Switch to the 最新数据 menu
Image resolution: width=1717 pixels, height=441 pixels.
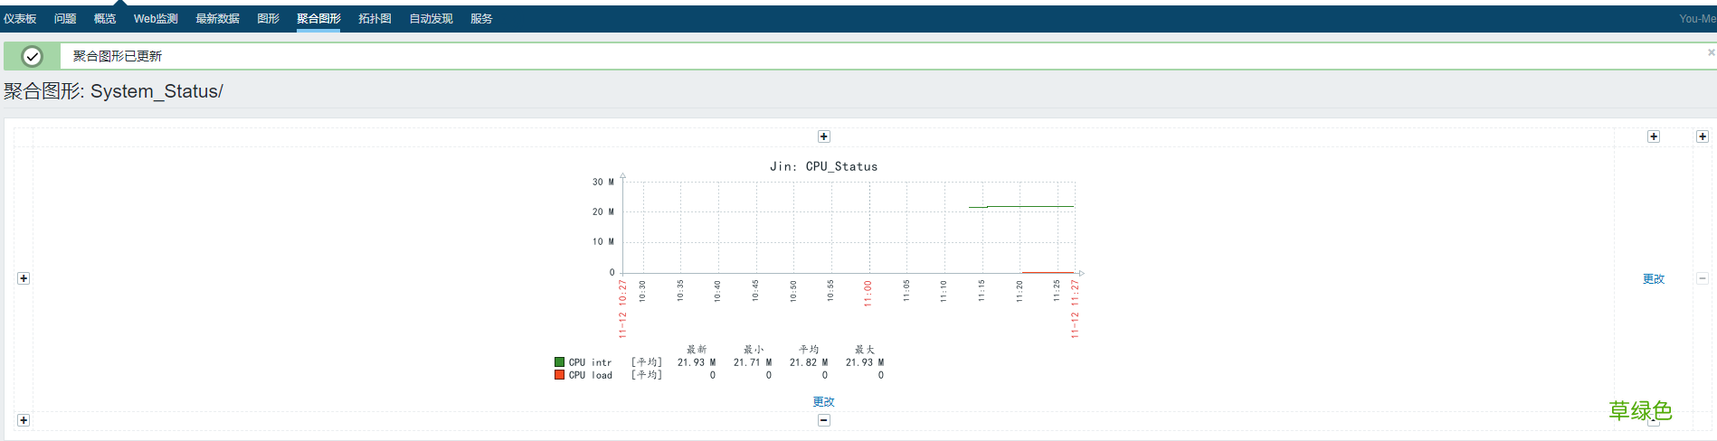(x=217, y=19)
